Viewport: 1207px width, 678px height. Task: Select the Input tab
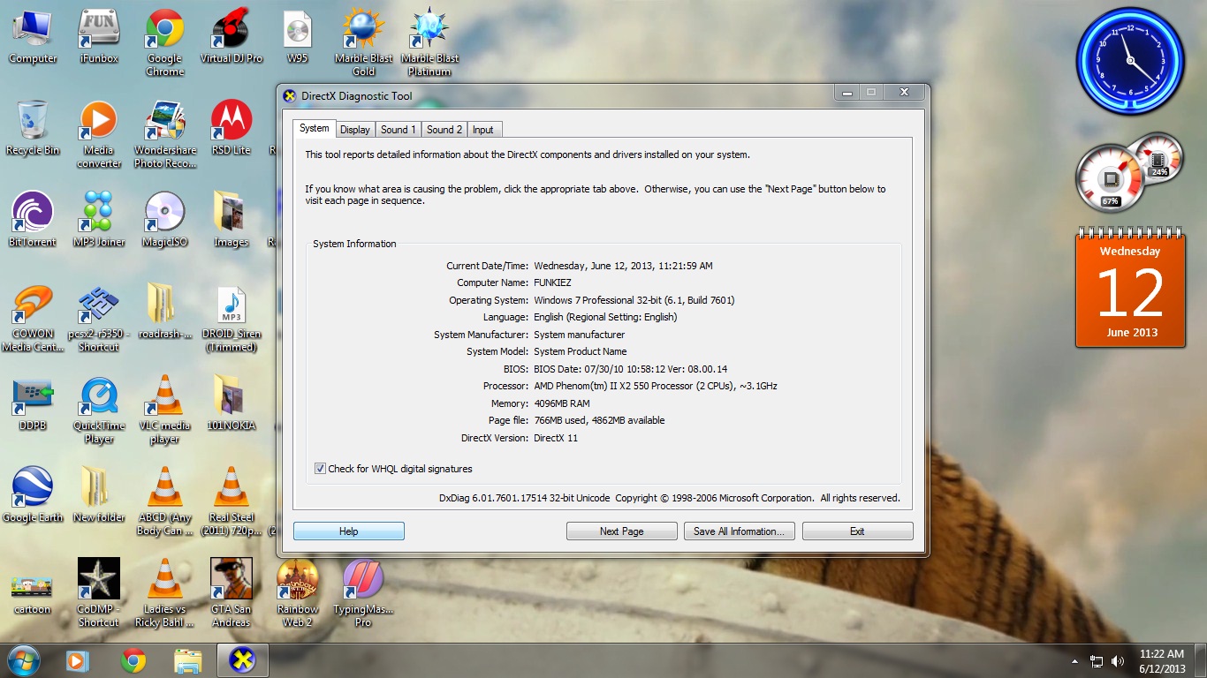pyautogui.click(x=482, y=130)
